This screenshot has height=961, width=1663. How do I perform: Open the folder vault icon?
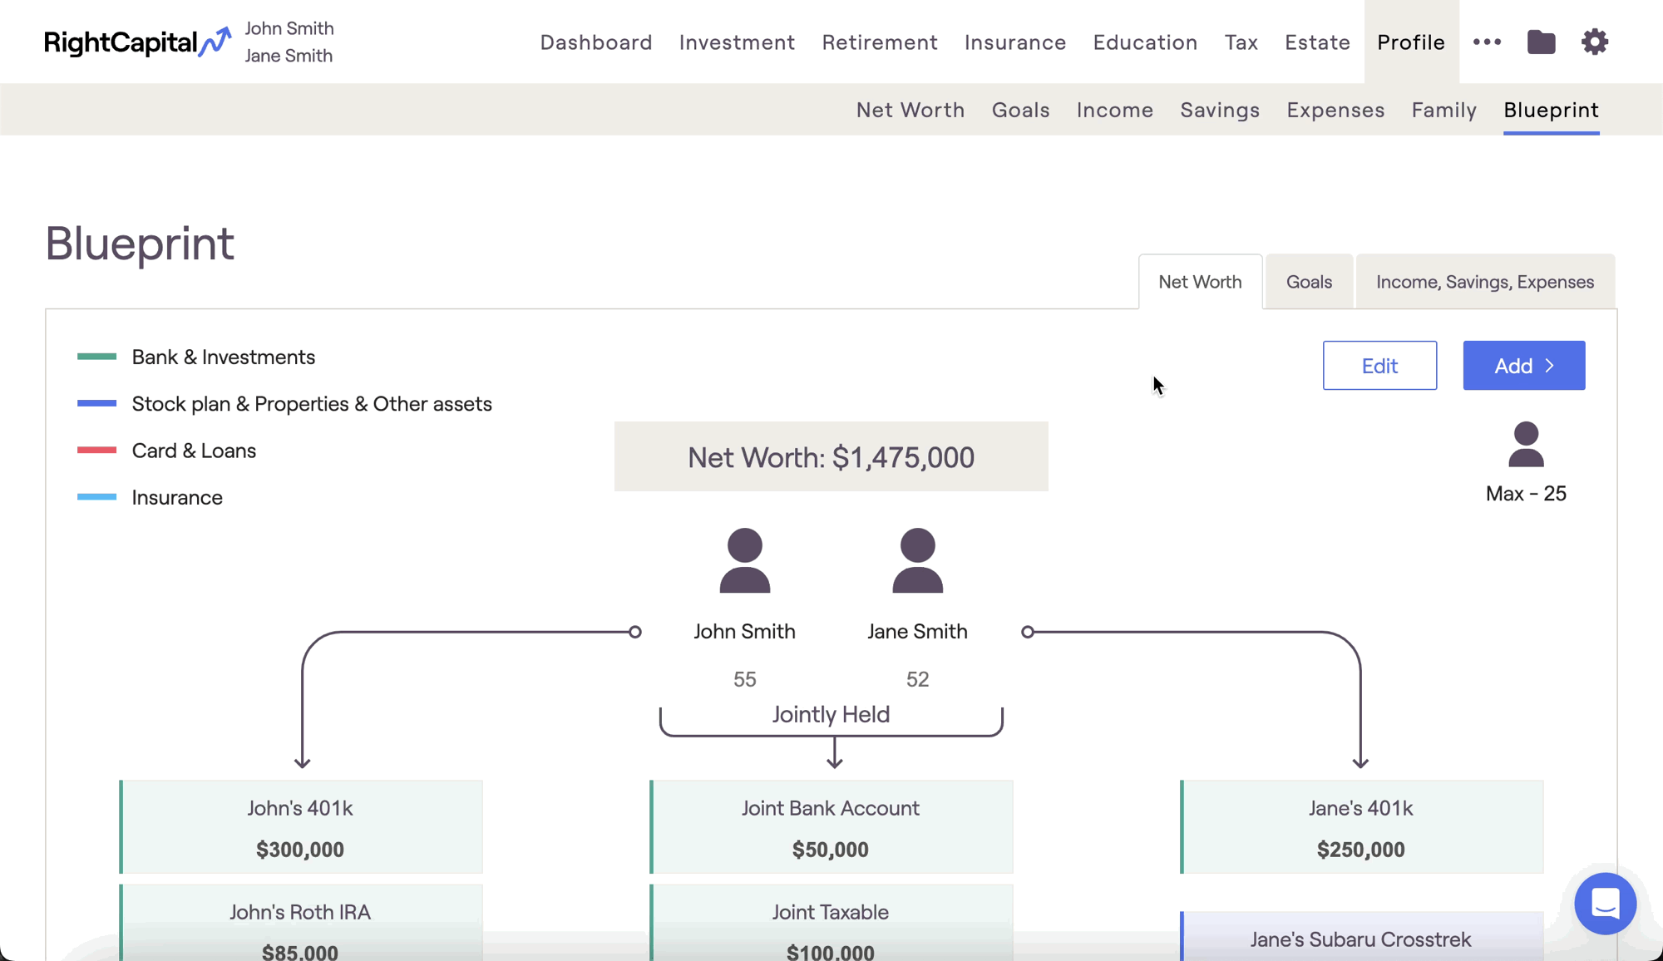point(1541,42)
